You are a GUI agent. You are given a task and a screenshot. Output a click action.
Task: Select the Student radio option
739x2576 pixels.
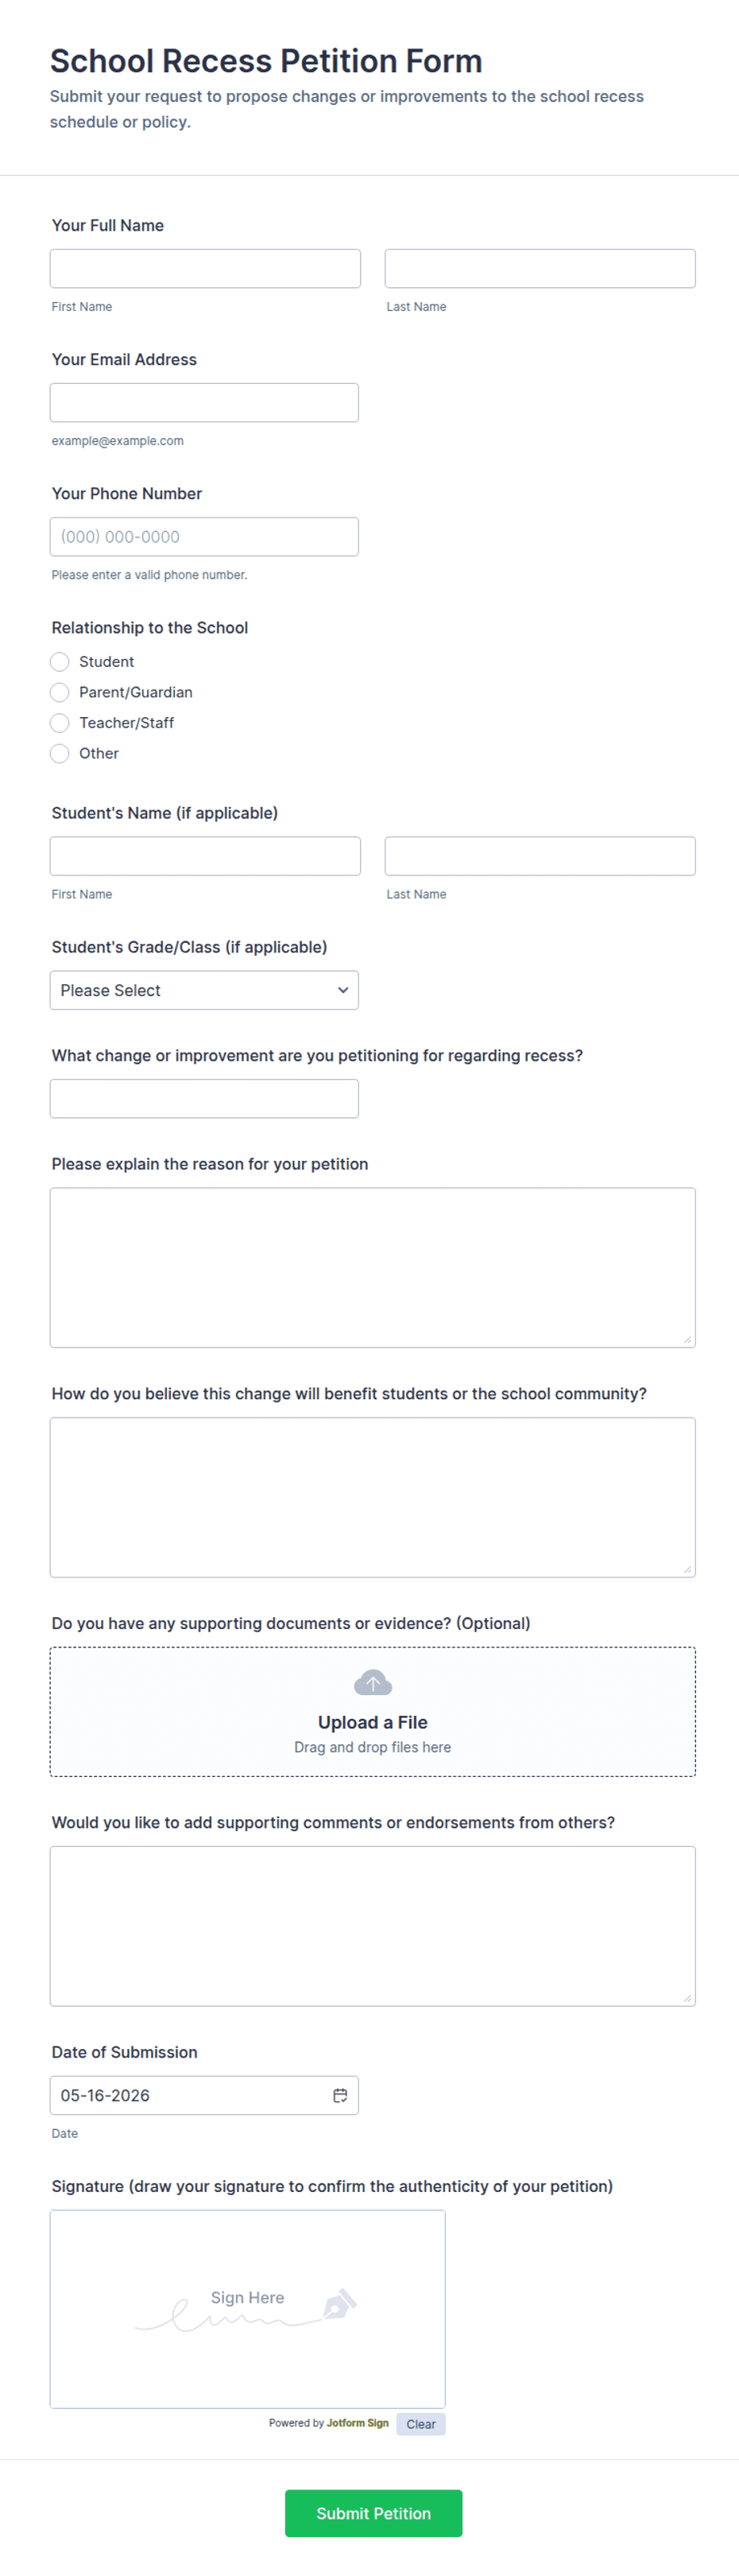tap(60, 662)
